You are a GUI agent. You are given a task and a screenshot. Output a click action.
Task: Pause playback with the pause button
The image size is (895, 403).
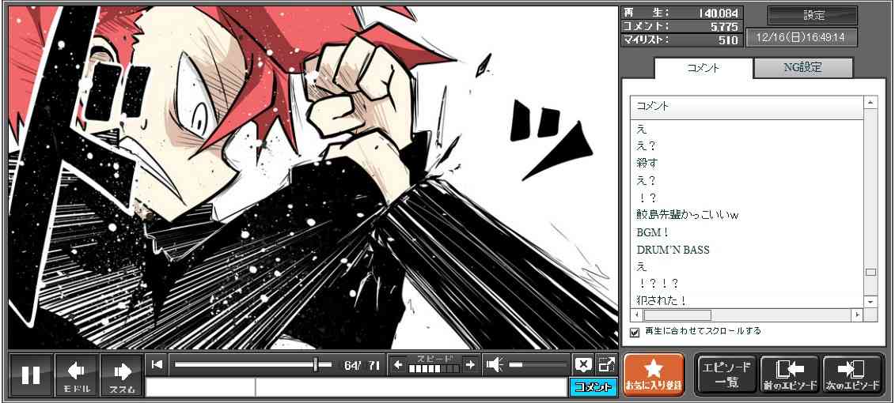(x=31, y=375)
